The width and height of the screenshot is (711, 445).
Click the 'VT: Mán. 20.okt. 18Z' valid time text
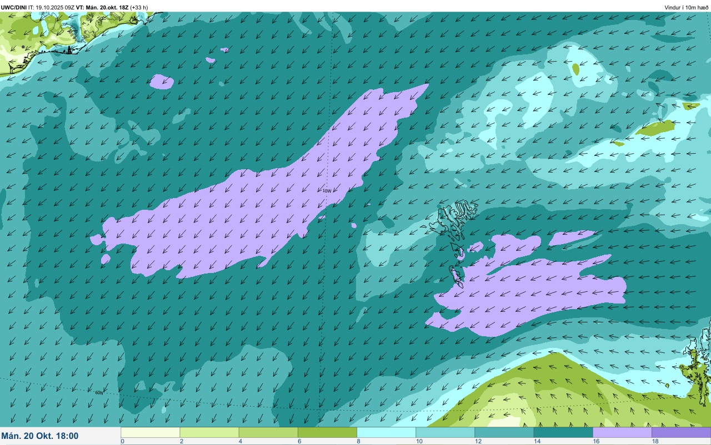pyautogui.click(x=102, y=7)
